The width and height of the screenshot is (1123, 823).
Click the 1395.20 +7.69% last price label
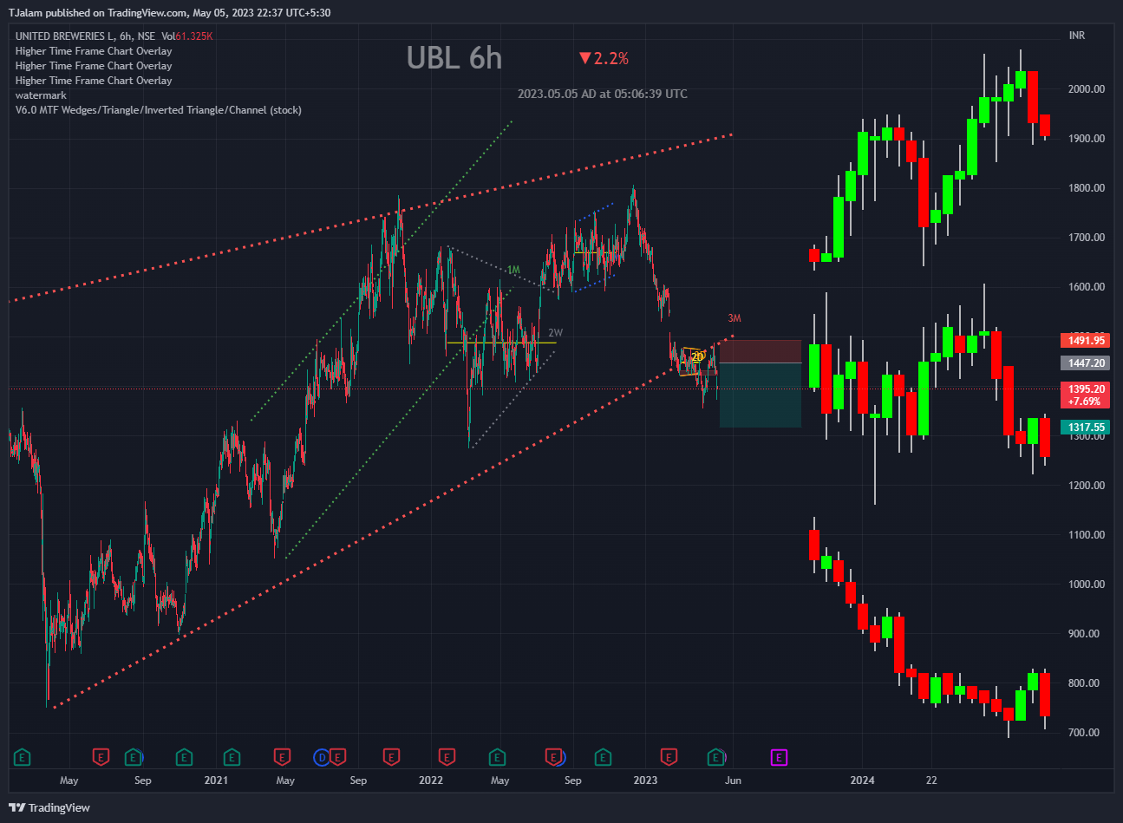(x=1086, y=395)
